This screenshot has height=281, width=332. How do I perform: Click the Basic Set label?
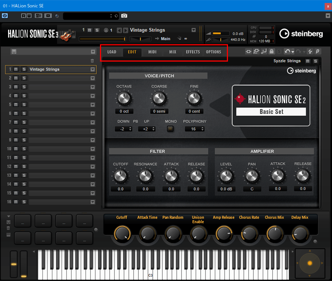tap(271, 111)
